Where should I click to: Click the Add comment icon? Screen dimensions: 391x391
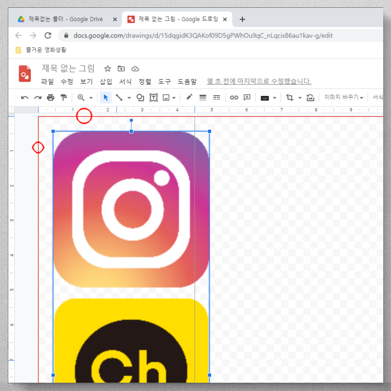[x=247, y=97]
